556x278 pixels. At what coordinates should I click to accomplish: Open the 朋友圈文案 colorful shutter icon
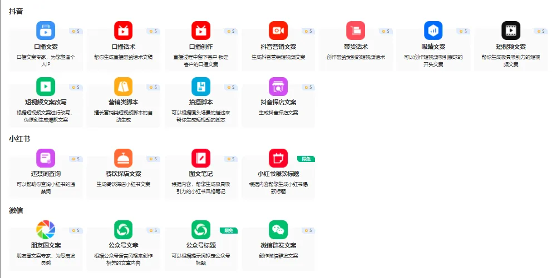46,230
